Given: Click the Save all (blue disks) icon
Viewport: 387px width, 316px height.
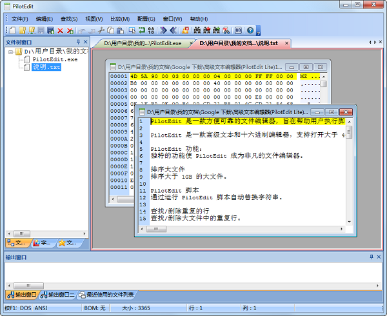Looking at the screenshot, I should [x=51, y=30].
